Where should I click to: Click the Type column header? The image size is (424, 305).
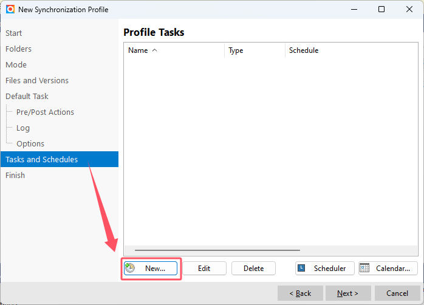[236, 50]
